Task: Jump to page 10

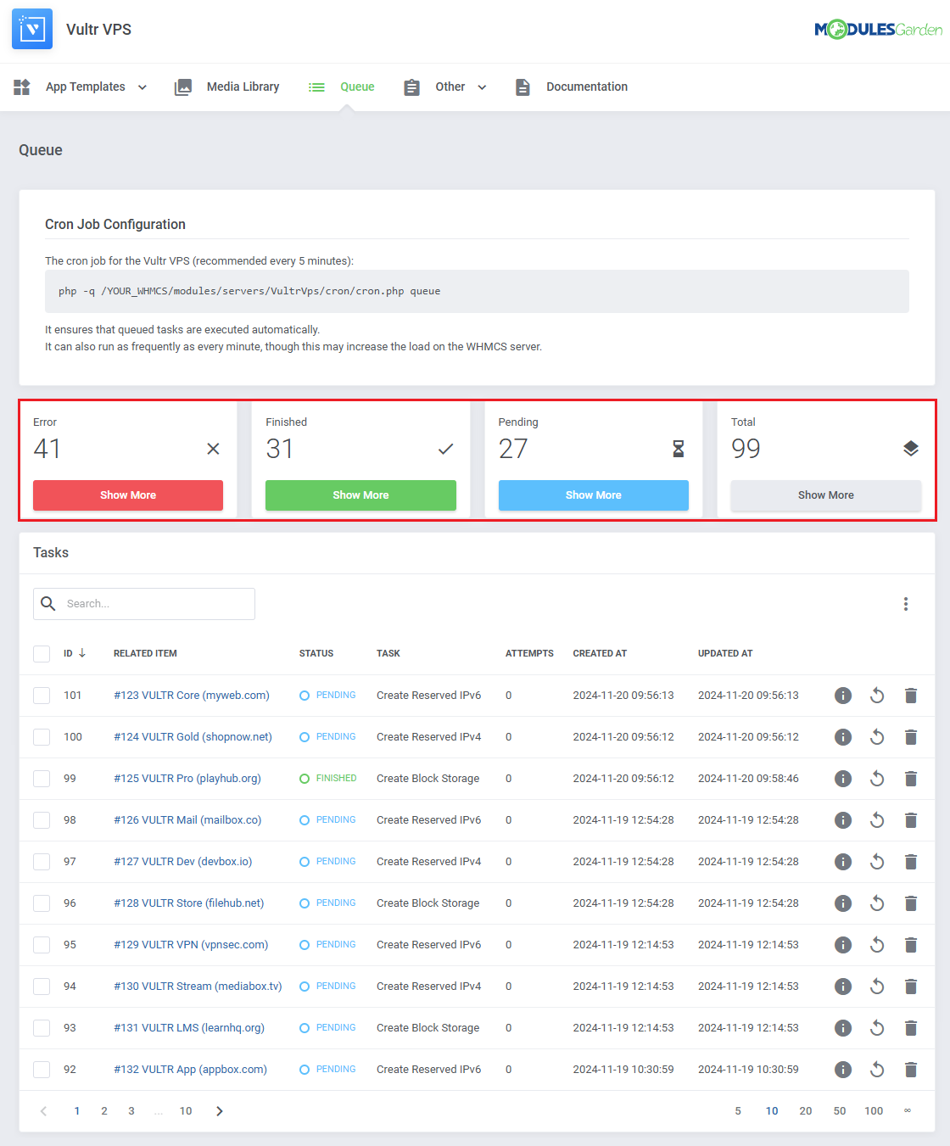Action: 186,1111
